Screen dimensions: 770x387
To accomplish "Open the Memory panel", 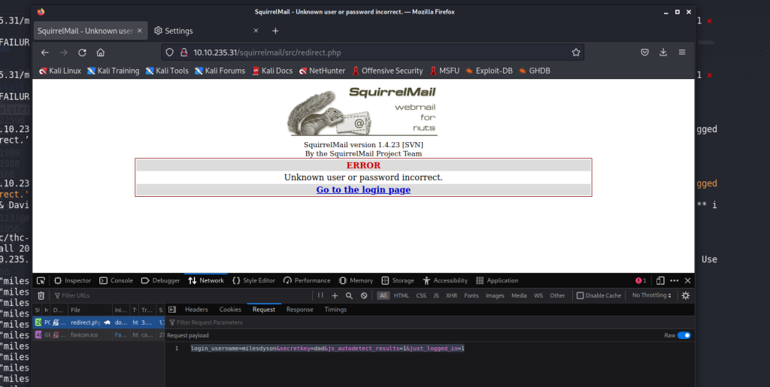I will pos(356,280).
